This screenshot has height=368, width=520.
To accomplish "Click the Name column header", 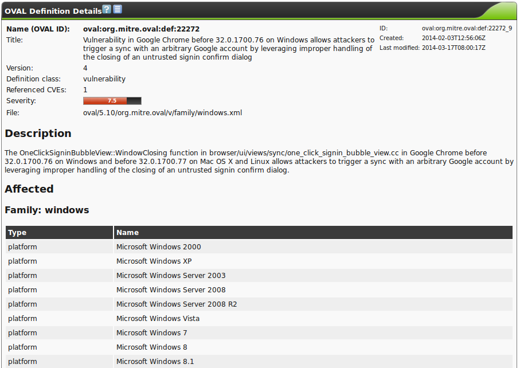I will coord(314,232).
